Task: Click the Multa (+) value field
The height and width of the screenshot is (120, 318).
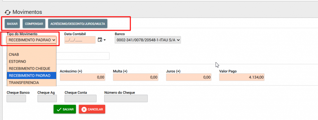Action: [x=135, y=77]
